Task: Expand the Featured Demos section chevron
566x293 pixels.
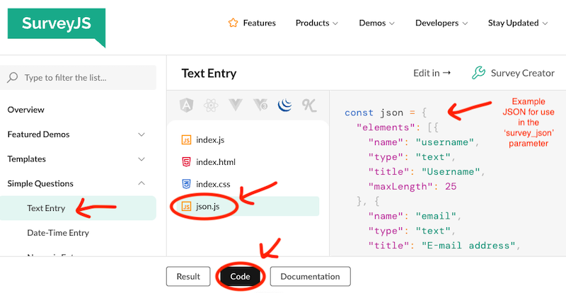Action: click(141, 134)
